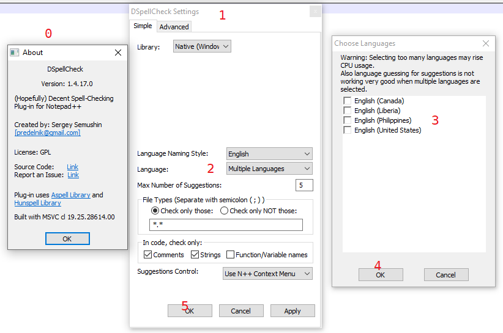Tick the English (United States) checkbox
This screenshot has width=503, height=333.
[347, 130]
